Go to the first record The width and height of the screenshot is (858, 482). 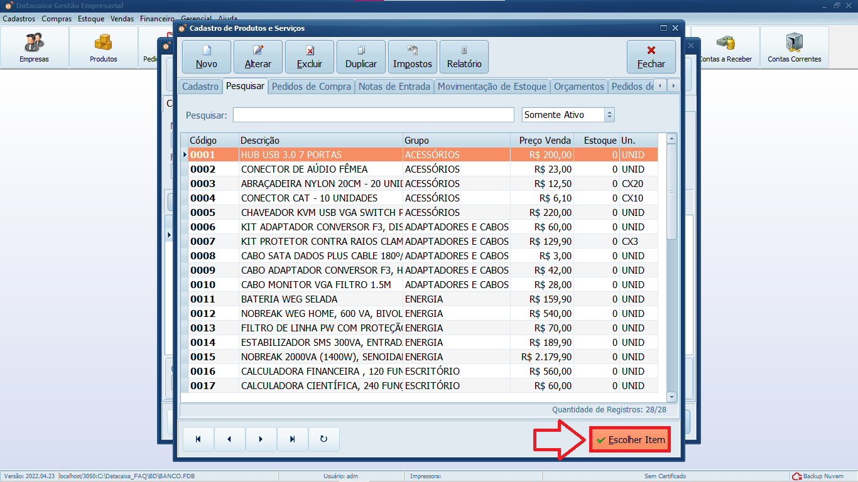198,439
